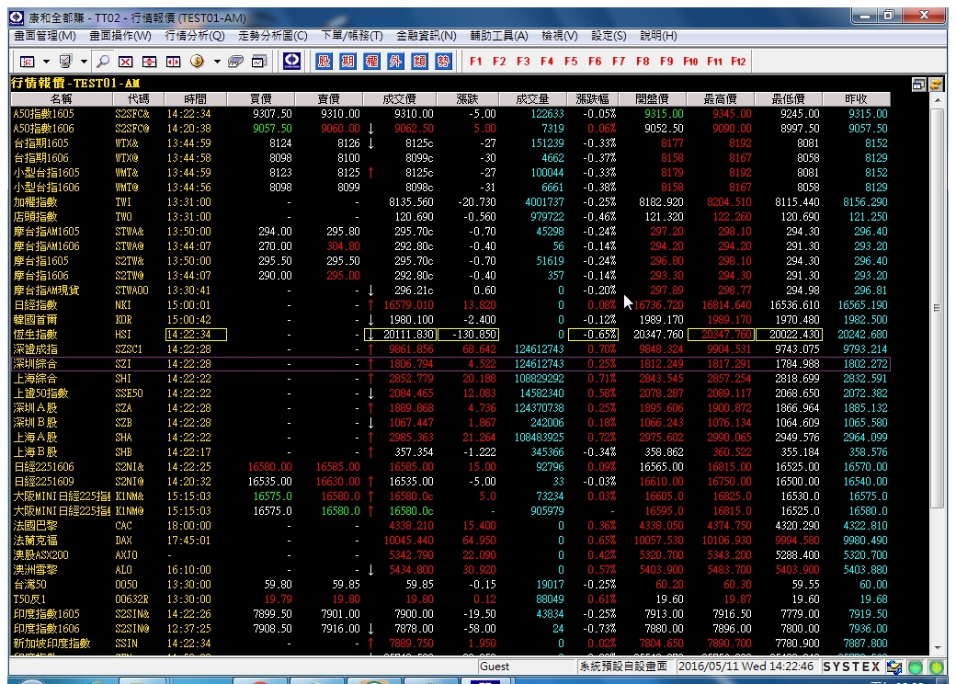Select the 恆生指數 row name

pos(35,334)
